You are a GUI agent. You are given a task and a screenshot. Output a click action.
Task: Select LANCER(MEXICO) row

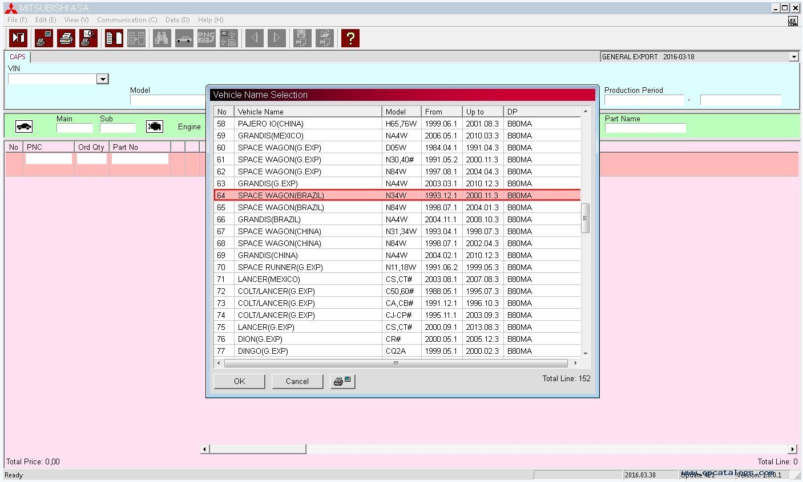pos(397,279)
